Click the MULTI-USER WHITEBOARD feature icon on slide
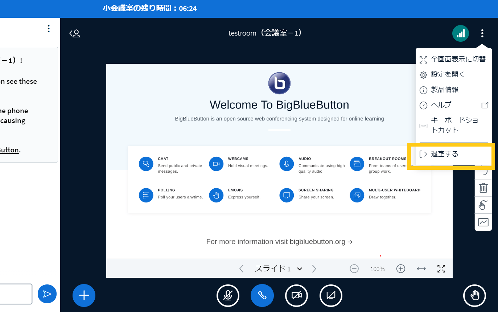This screenshot has height=312, width=498. point(357,195)
